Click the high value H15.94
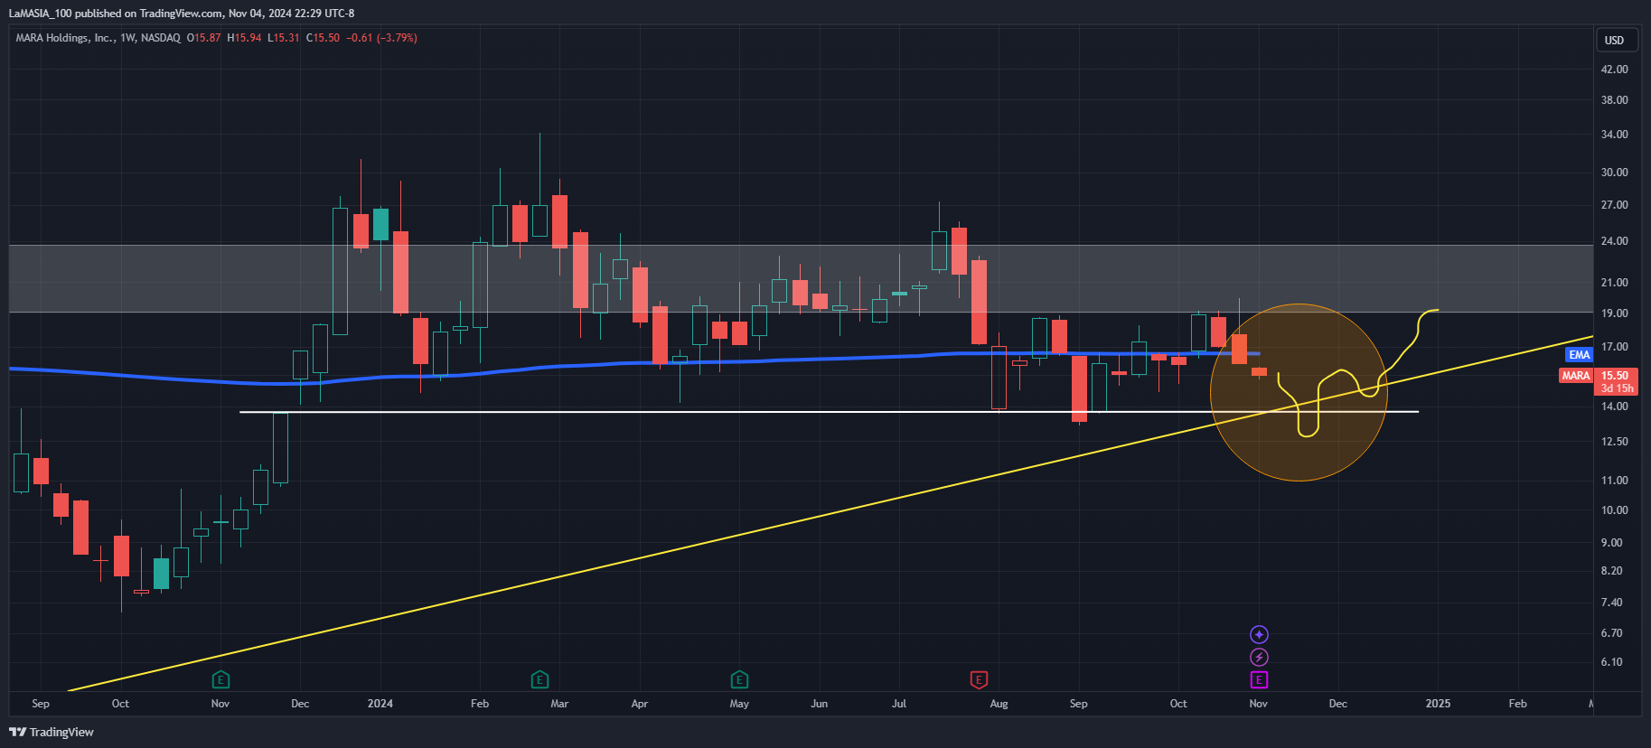1651x748 pixels. [244, 38]
